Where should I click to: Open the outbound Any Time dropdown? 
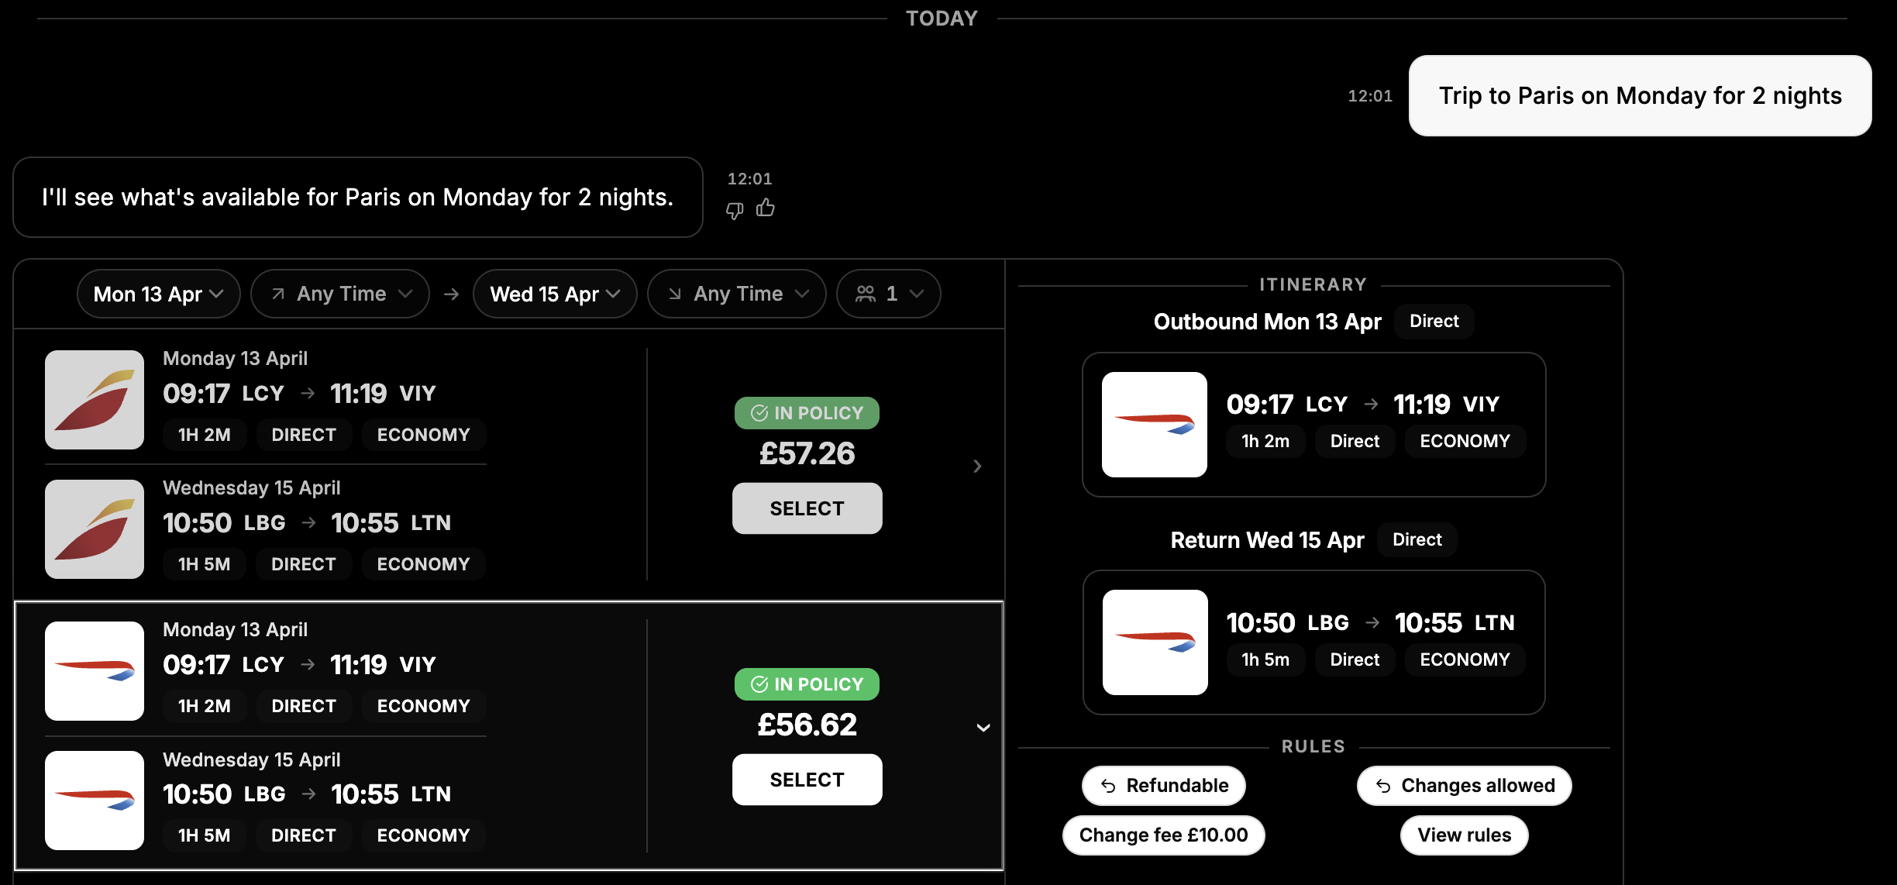pos(340,294)
